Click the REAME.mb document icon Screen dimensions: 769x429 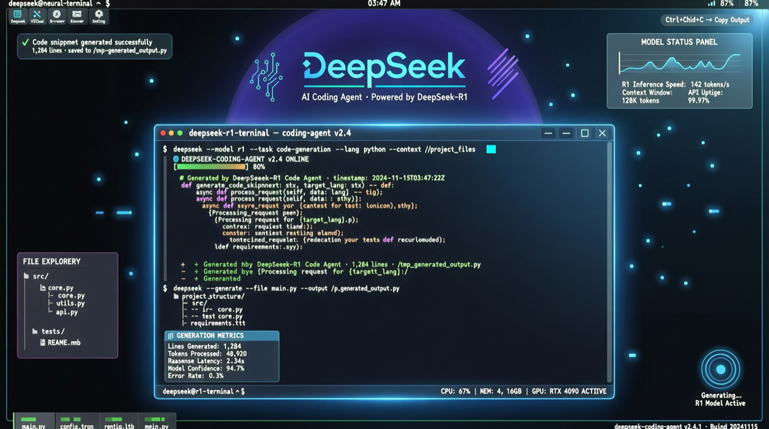point(43,342)
